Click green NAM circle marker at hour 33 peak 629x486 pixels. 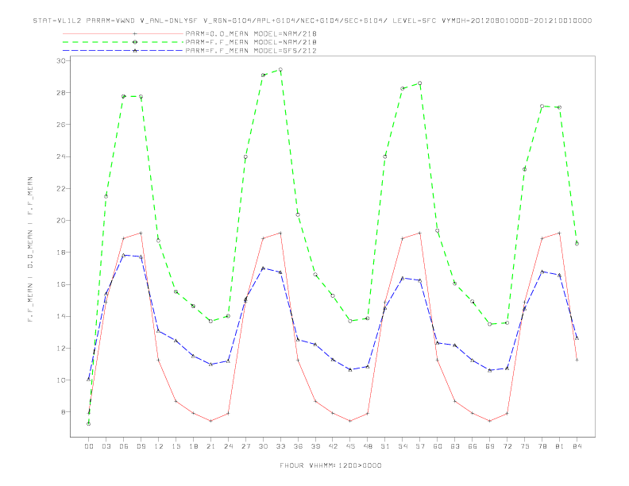click(x=280, y=70)
